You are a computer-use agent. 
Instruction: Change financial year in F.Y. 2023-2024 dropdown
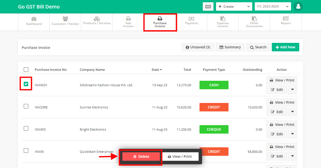273,6
